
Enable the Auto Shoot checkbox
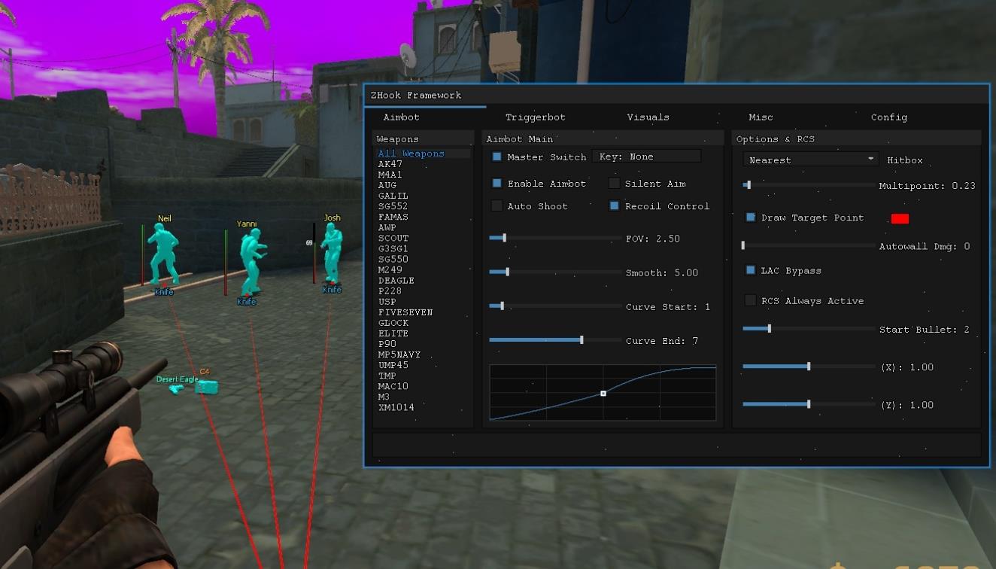(496, 205)
